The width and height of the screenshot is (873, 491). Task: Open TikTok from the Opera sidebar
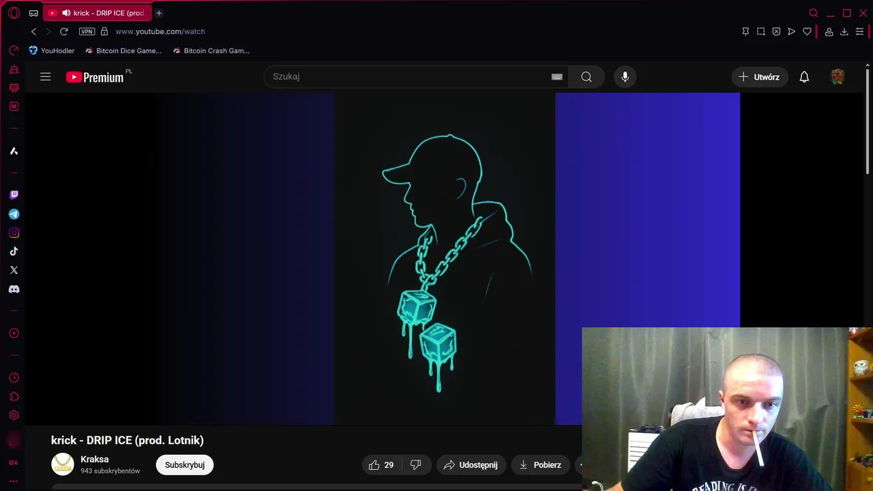[x=14, y=252]
